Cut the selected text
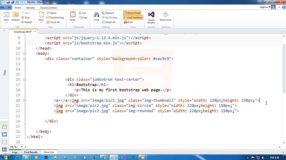The image size is (286, 160). [x=82, y=13]
